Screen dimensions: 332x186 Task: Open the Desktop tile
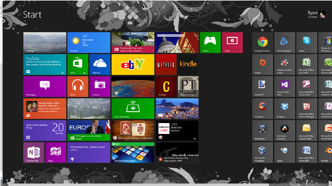click(x=44, y=42)
